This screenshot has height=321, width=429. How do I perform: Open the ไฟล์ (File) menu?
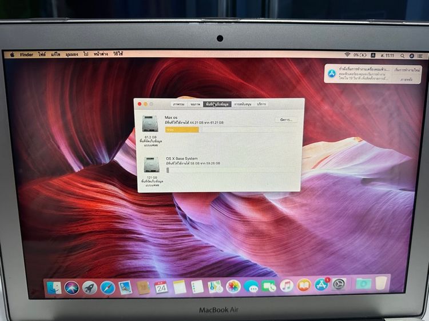click(x=42, y=54)
